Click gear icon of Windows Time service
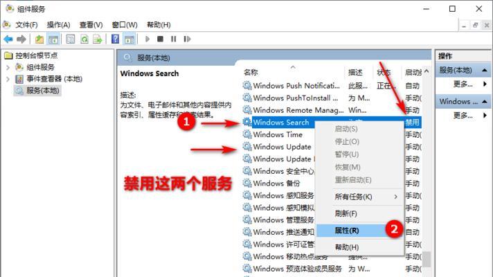493x277 pixels. pos(247,134)
